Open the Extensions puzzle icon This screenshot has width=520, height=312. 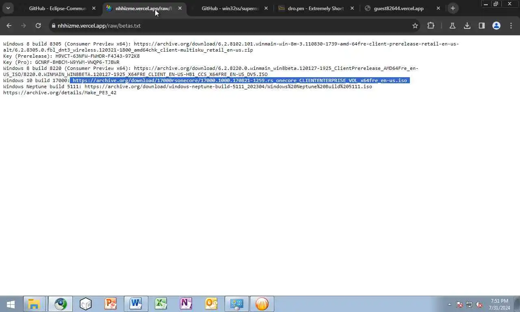pos(431,26)
